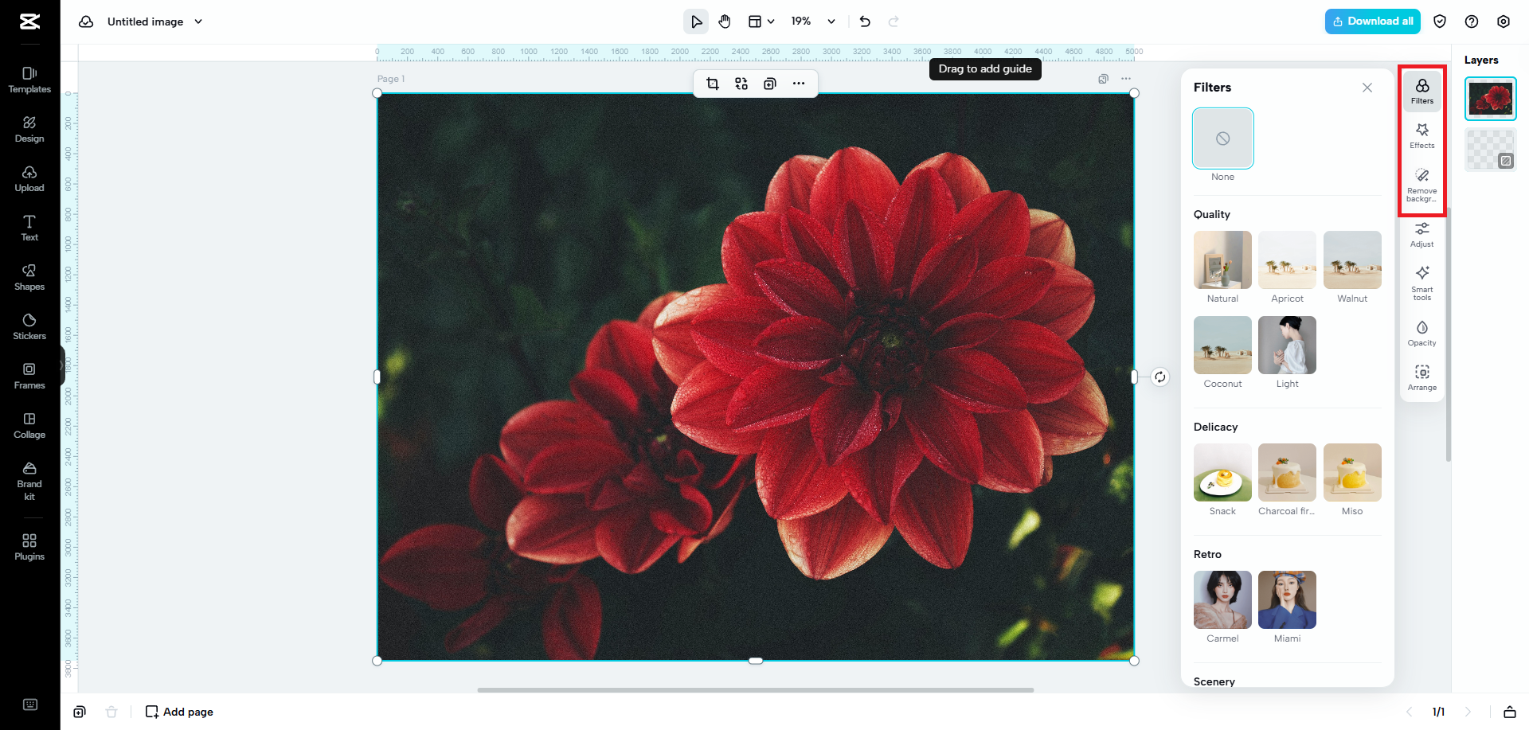Select the Text tool in the sidebar

pos(29,228)
